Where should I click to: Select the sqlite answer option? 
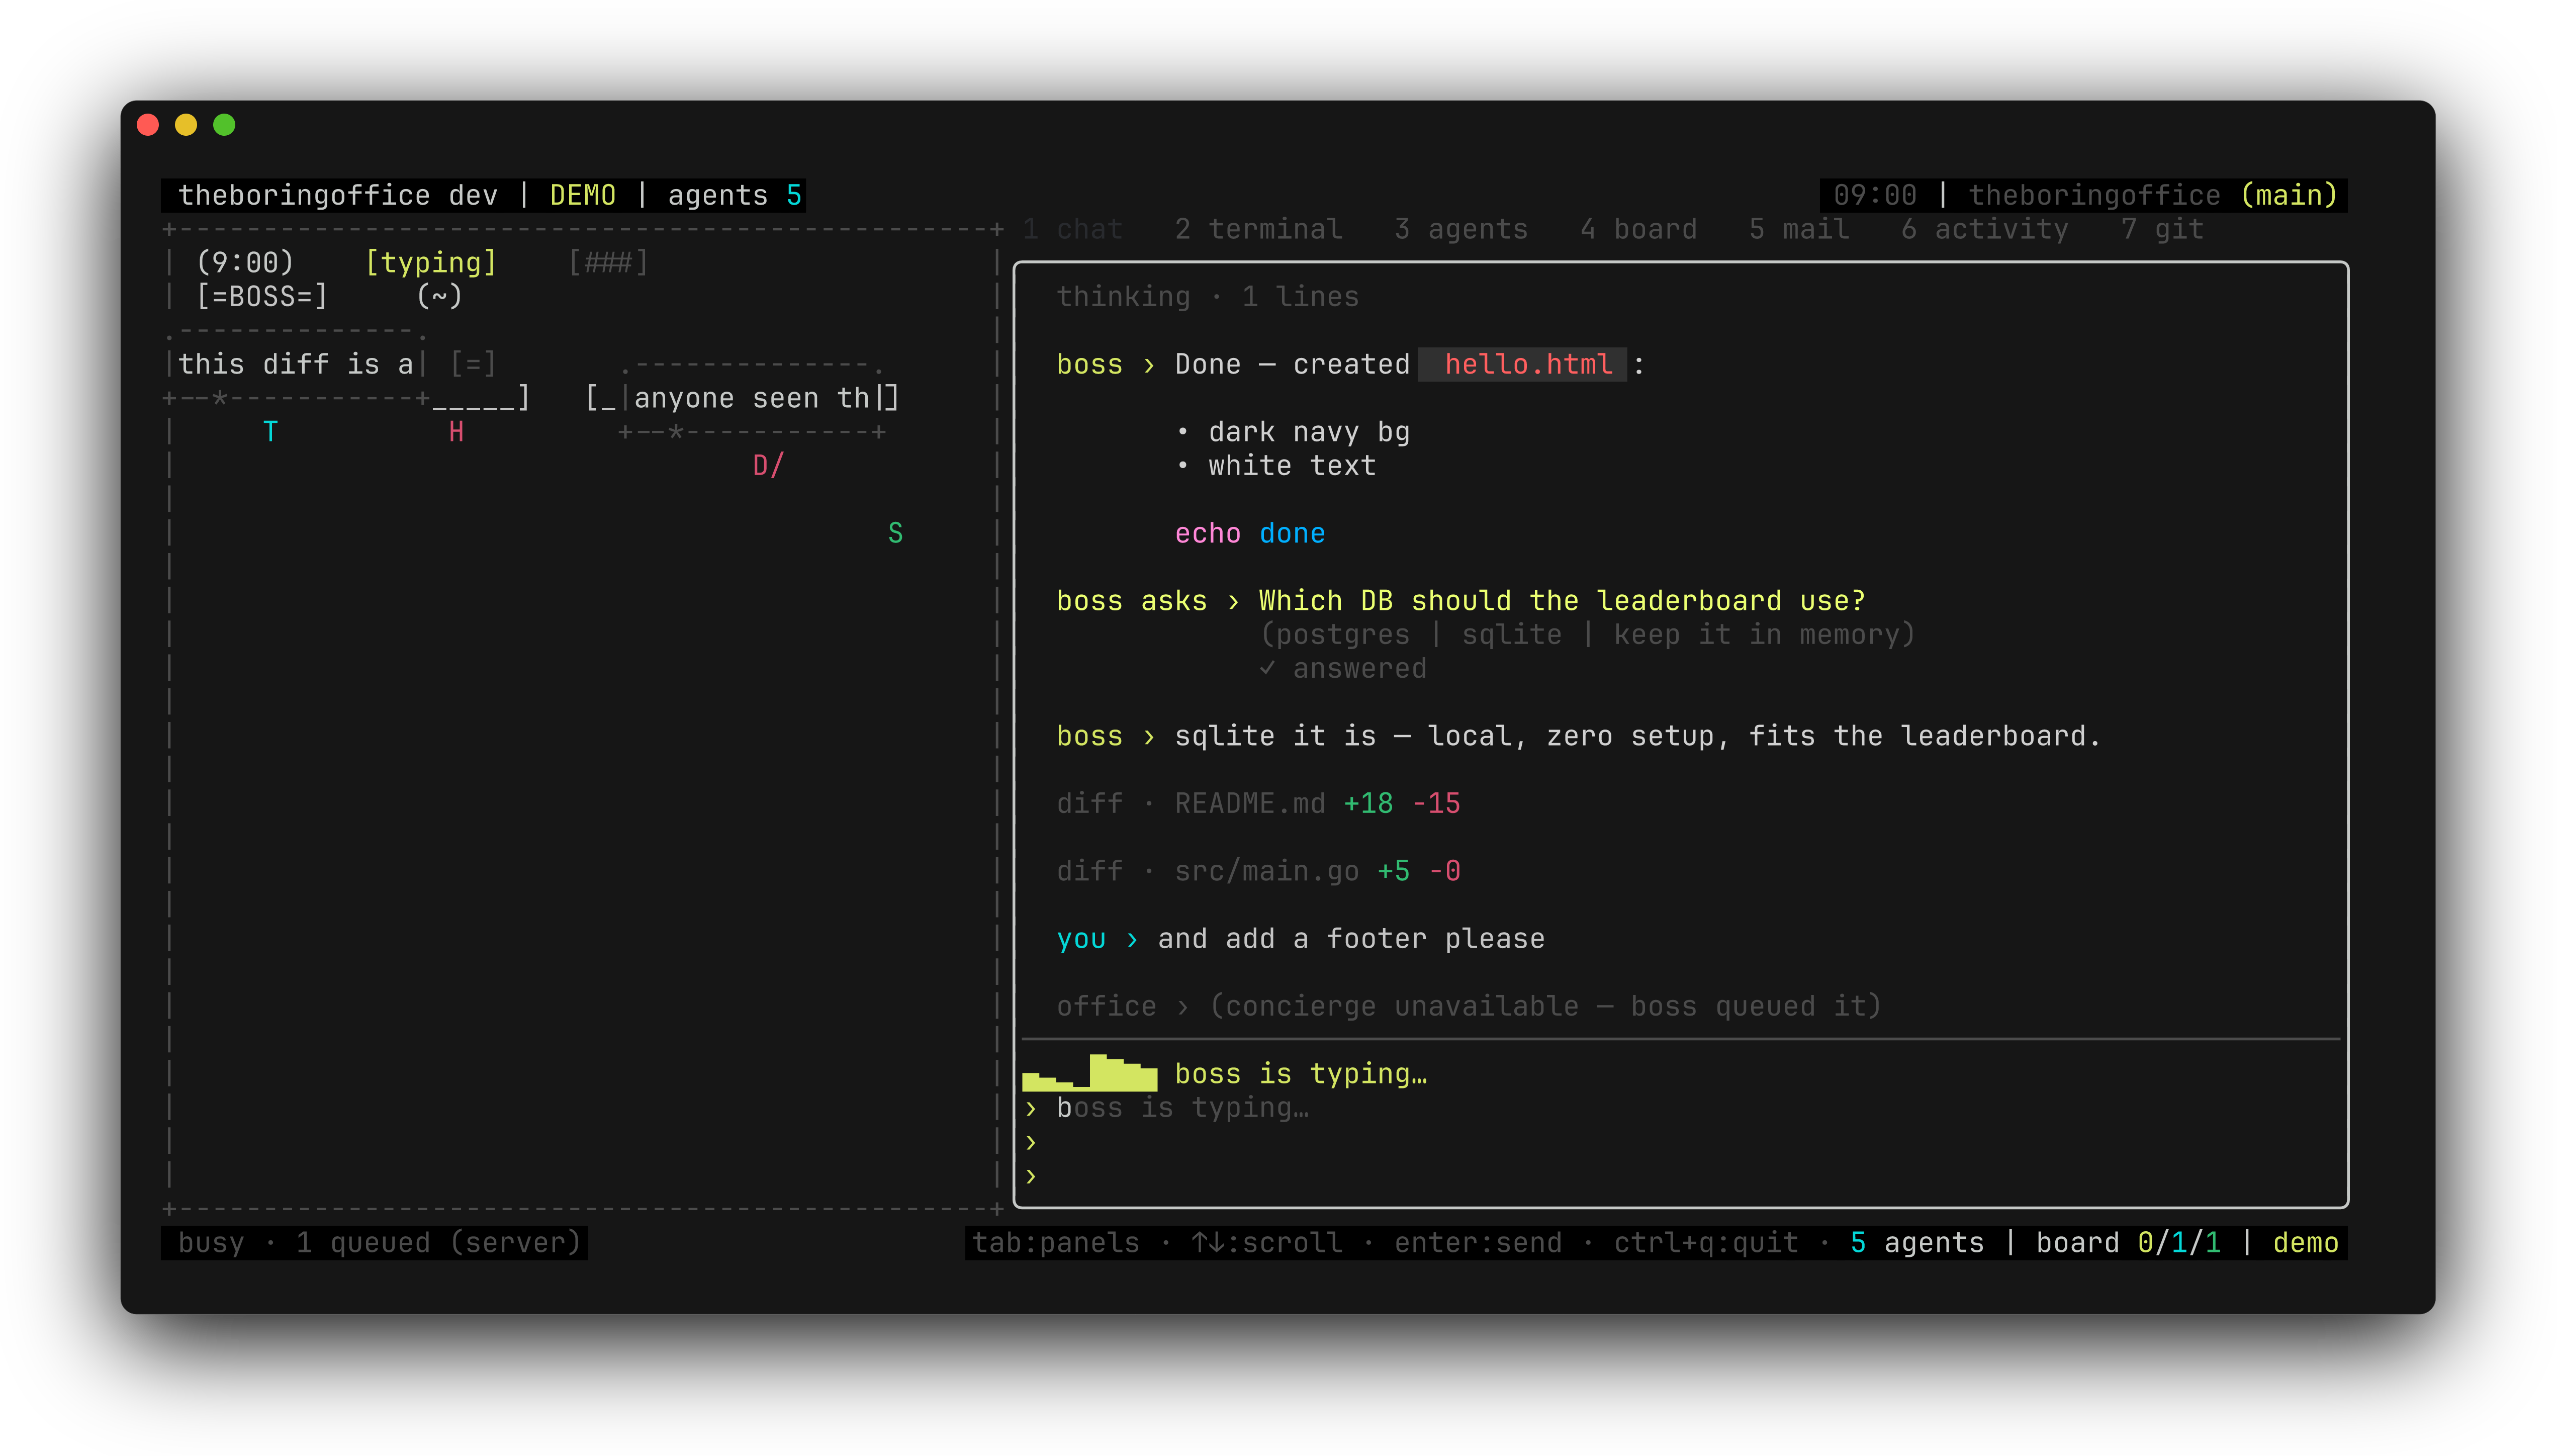1511,635
